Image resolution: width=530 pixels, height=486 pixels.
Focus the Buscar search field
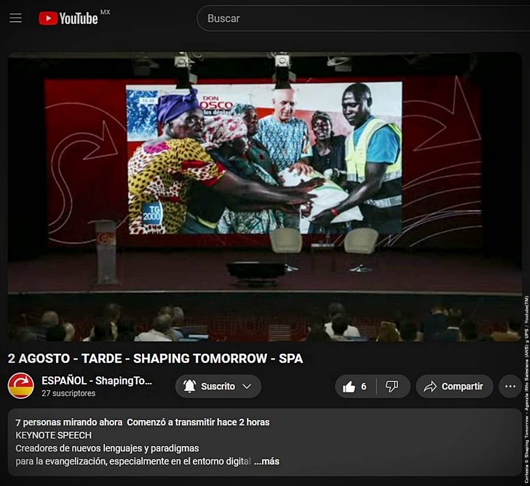pos(363,18)
